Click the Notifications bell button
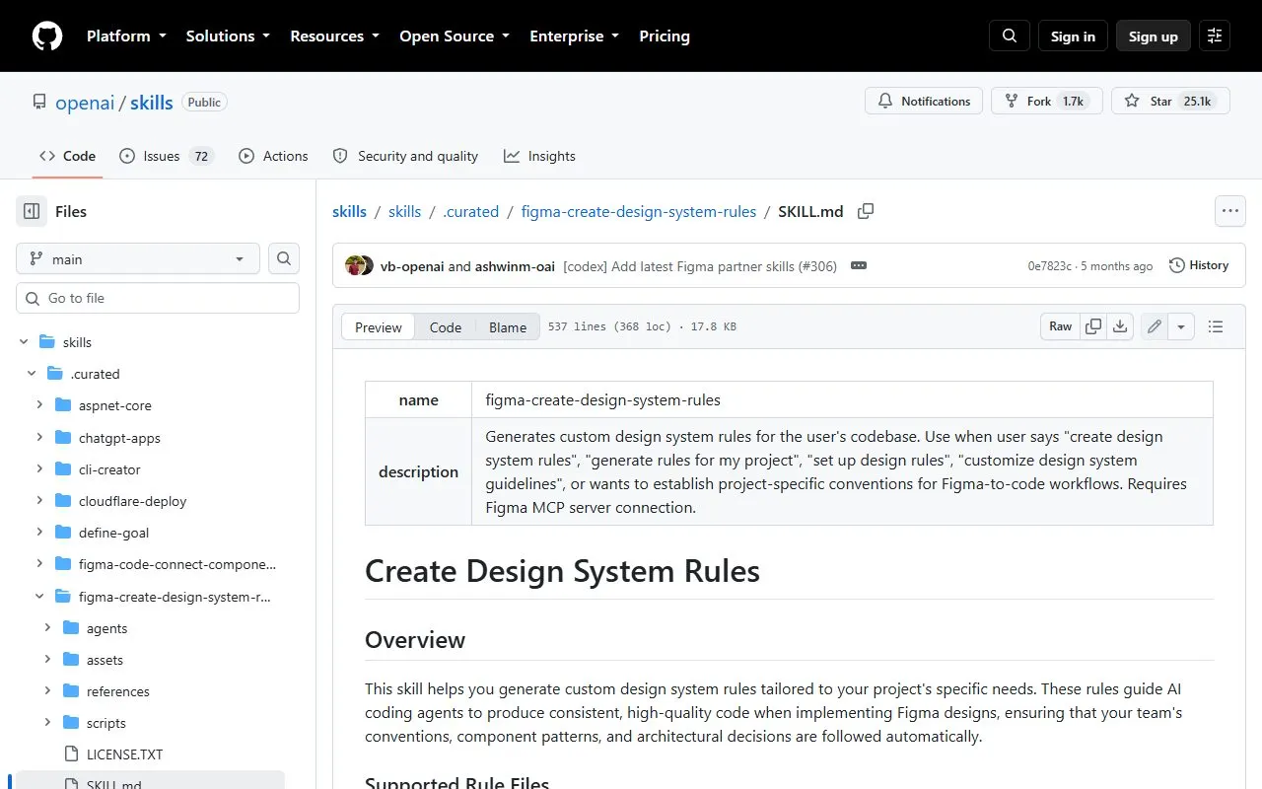Viewport: 1262px width, 789px height. click(x=924, y=101)
